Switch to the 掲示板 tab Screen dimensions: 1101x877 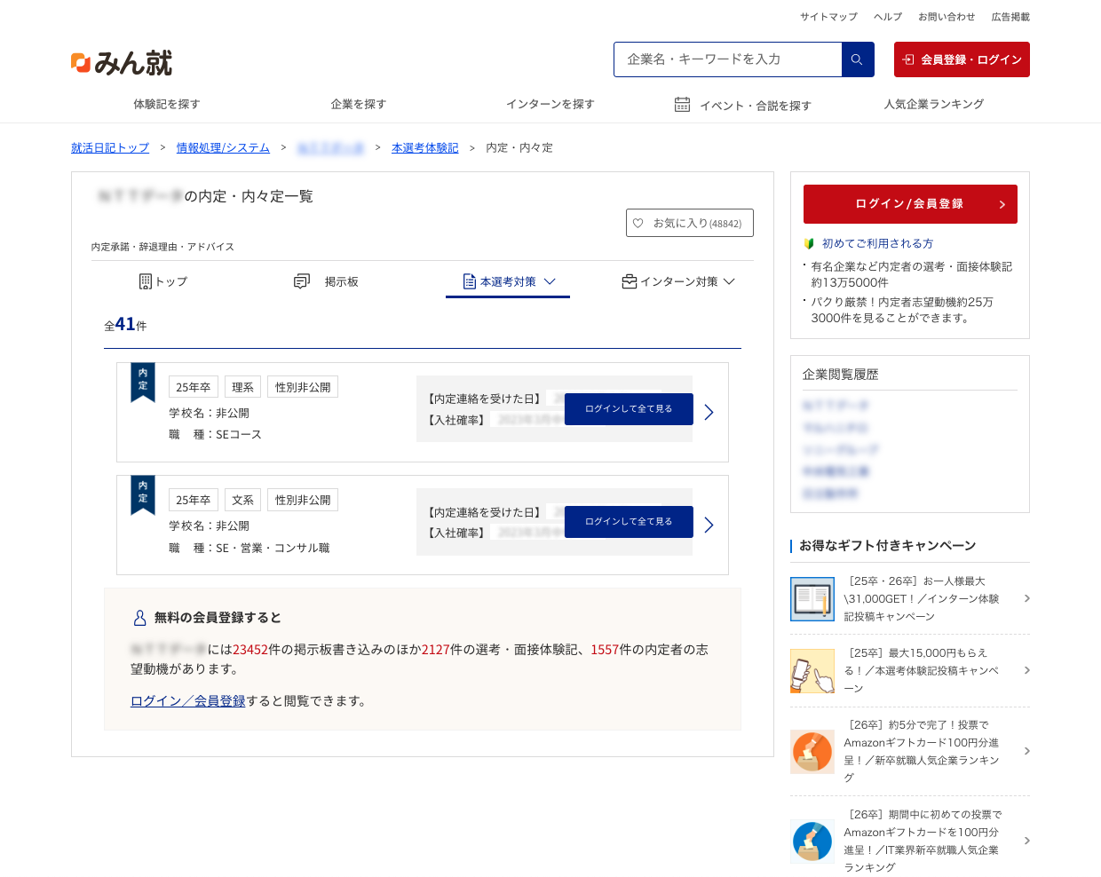[x=326, y=281]
